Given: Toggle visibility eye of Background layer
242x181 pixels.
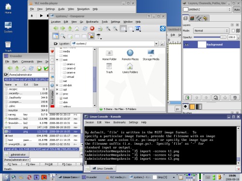Looking at the screenshot, I should click(187, 44).
